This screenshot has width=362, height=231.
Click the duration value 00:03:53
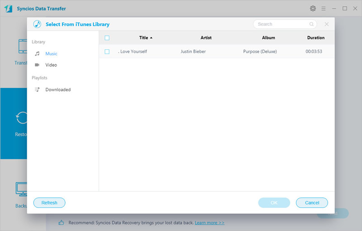tap(314, 52)
